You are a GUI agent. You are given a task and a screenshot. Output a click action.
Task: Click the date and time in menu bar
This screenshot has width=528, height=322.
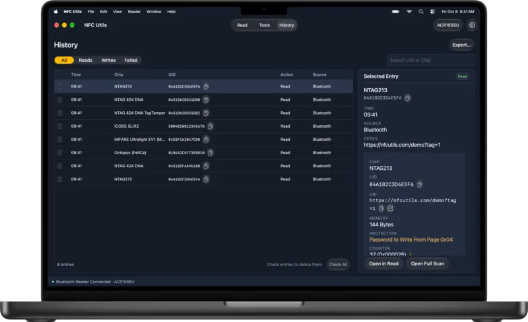[x=457, y=11]
